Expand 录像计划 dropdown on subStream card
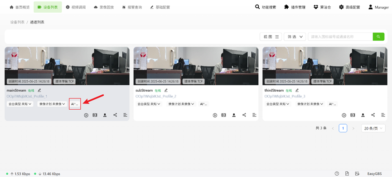Screen dimensions: 392x177 point(182,104)
